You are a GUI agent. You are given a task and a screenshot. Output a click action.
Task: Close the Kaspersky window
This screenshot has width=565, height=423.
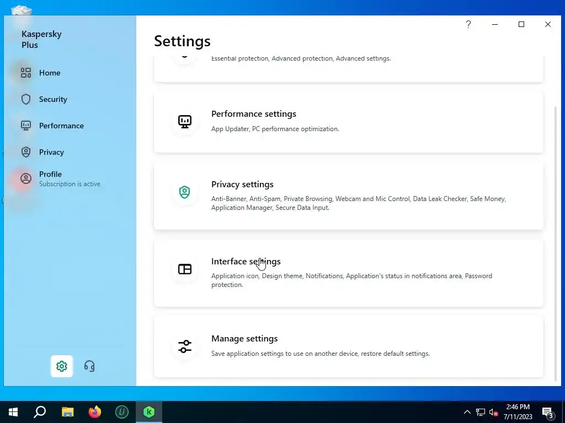(x=548, y=24)
